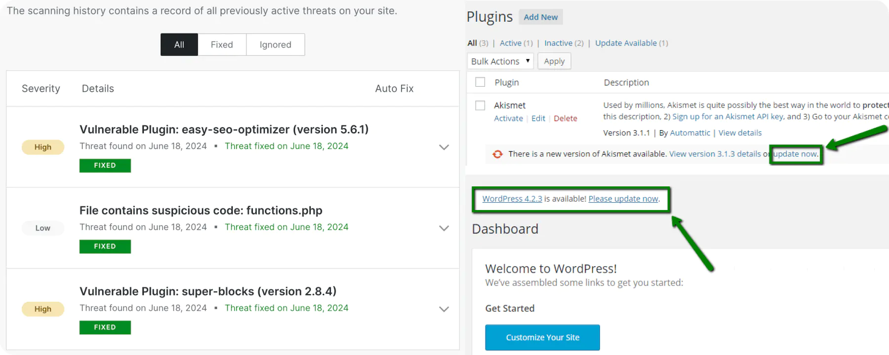Open the Bulk Actions dropdown

tap(500, 61)
